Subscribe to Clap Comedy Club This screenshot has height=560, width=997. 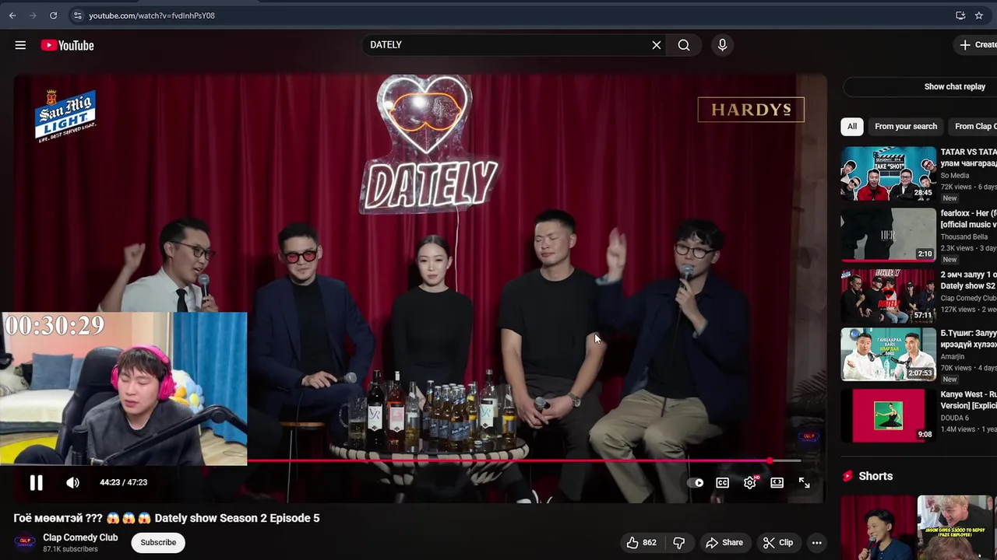158,542
